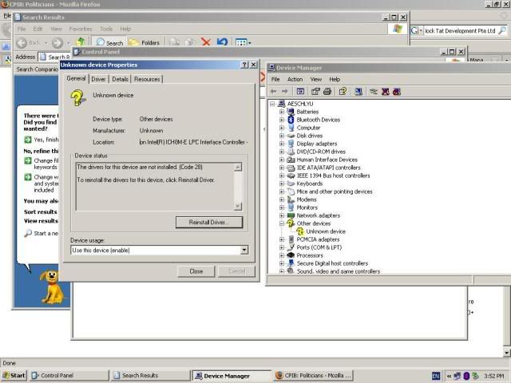Image resolution: width=511 pixels, height=383 pixels.
Task: Click the clock showing 3:52 PM
Action: coord(494,376)
